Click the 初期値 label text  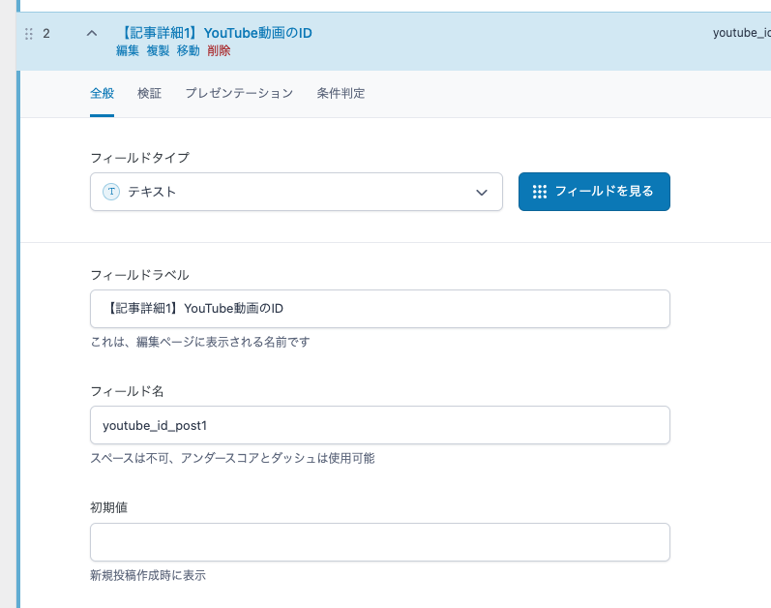108,507
